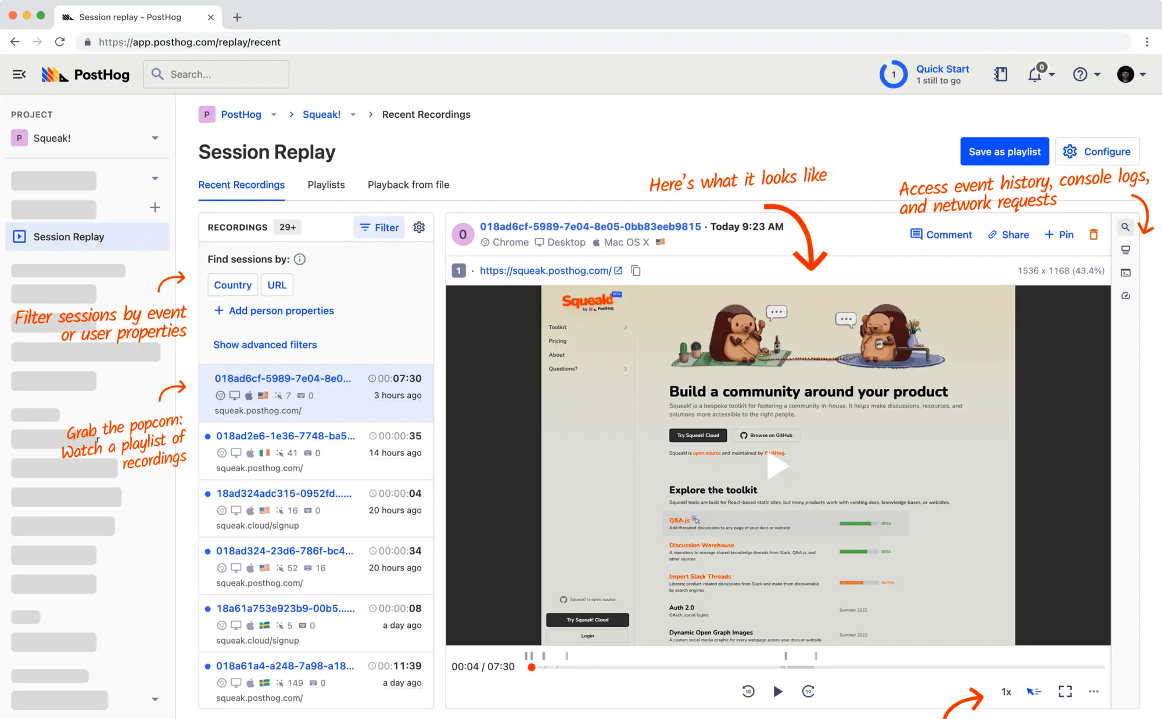Copy the recording URL

pos(636,271)
